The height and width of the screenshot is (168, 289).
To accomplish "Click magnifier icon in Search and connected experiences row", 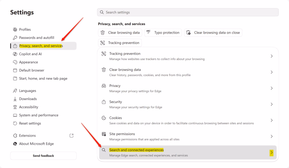I will pos(104,150).
